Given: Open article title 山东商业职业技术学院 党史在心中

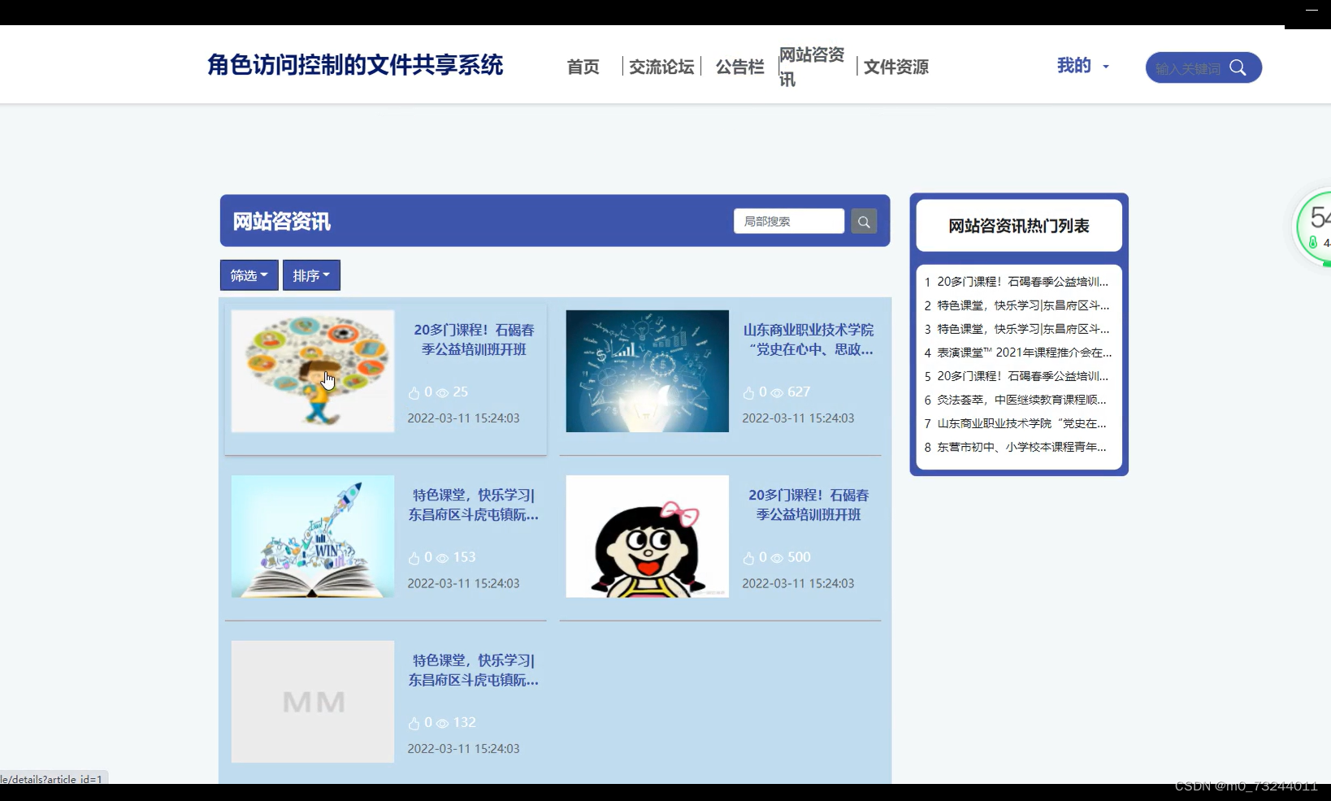Looking at the screenshot, I should 809,340.
